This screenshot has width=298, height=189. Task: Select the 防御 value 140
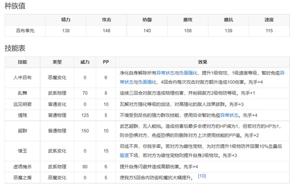pos(147,30)
